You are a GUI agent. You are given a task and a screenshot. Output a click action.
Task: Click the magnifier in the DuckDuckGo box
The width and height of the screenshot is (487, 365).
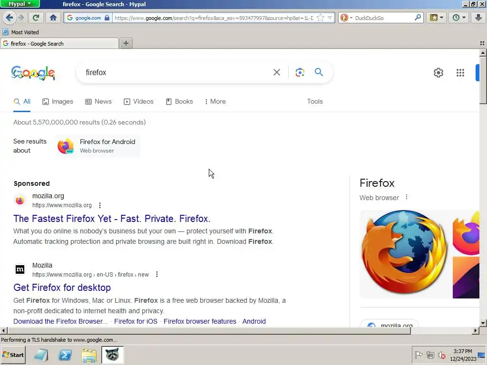[x=418, y=18]
